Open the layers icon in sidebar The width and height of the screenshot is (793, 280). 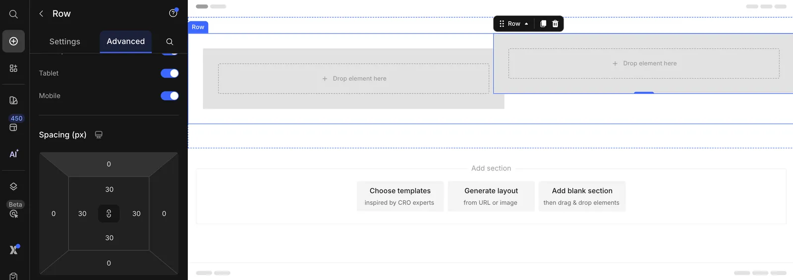(x=13, y=187)
